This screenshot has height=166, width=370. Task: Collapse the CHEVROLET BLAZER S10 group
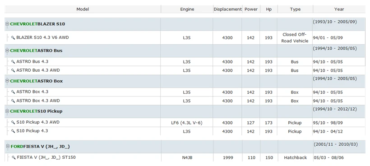point(7,24)
